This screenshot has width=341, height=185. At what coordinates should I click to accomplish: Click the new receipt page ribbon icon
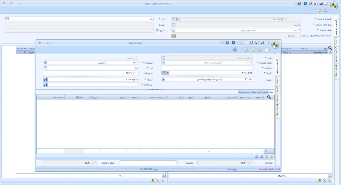pos(267,50)
